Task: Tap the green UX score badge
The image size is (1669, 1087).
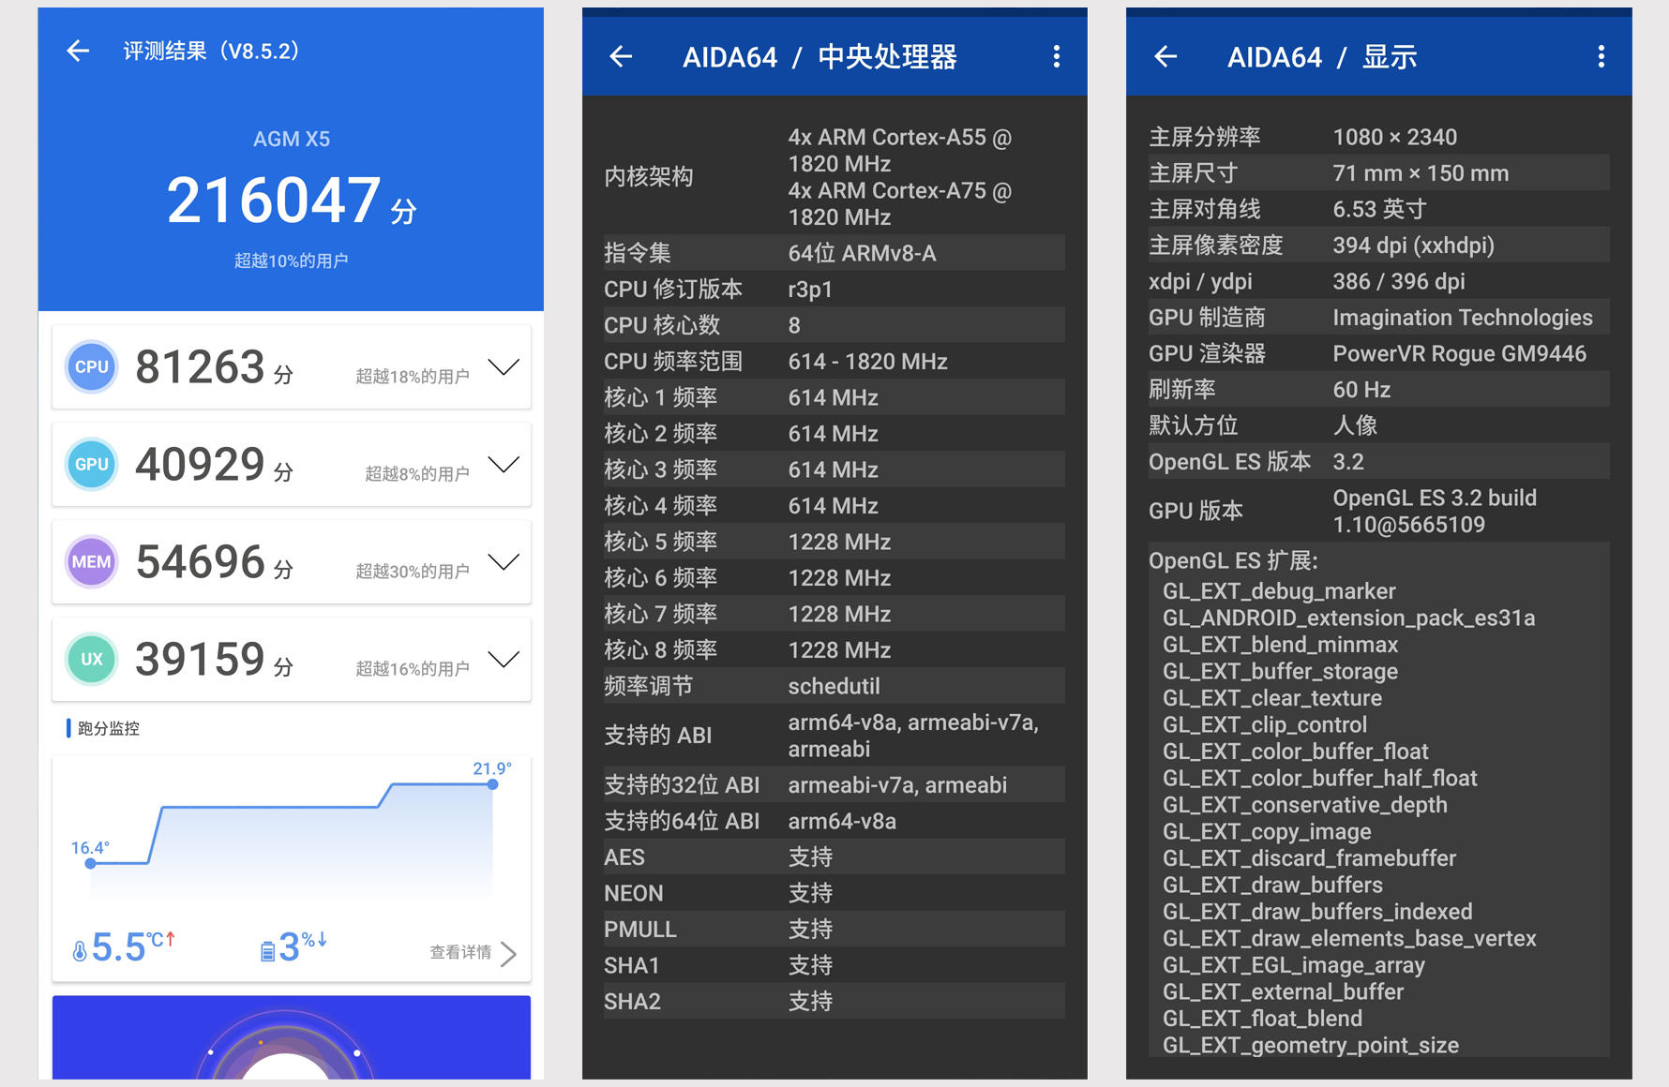Action: coord(92,660)
